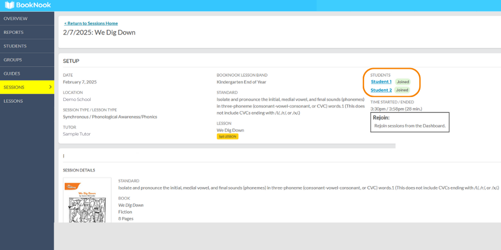Click the Joined badge beside Student 1
This screenshot has width=501, height=250.
coord(403,82)
